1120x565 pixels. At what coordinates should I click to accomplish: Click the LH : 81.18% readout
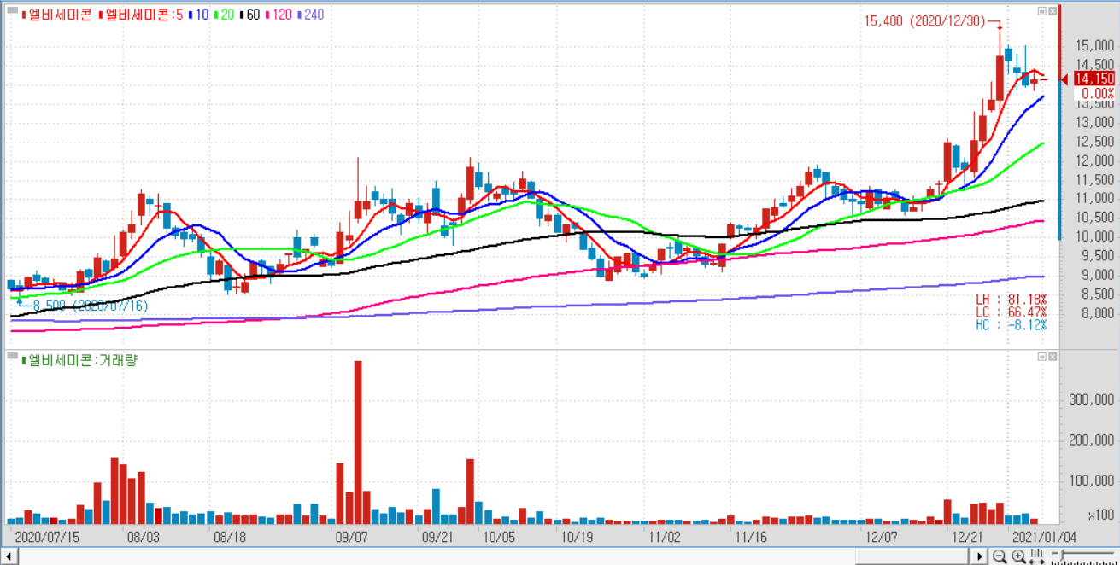[x=1012, y=300]
